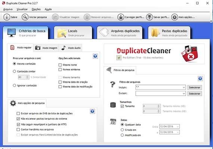Click the Carregar perfil download icon
Image resolution: width=213 pixels, height=149 pixels.
pyautogui.click(x=121, y=17)
